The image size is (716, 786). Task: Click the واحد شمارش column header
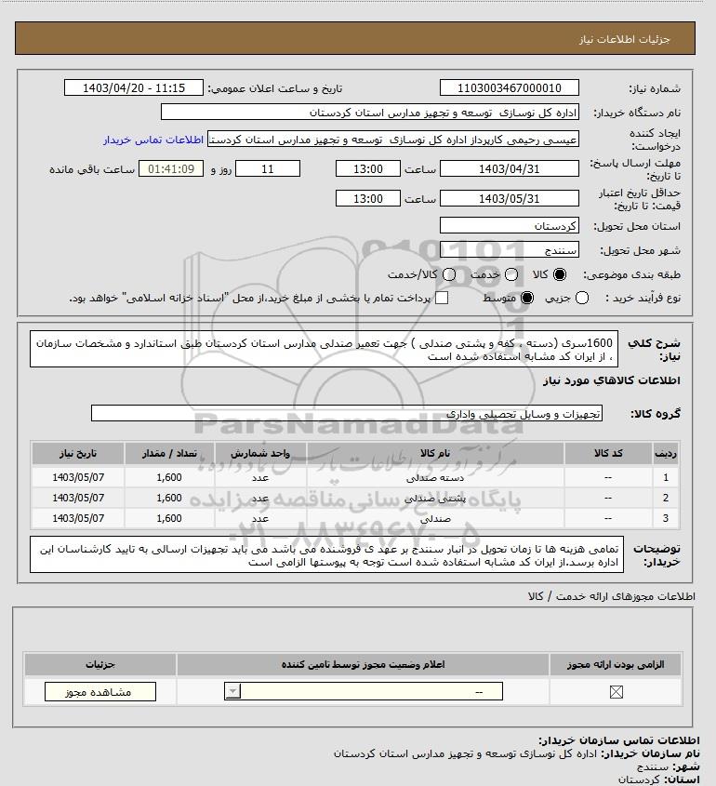point(260,453)
